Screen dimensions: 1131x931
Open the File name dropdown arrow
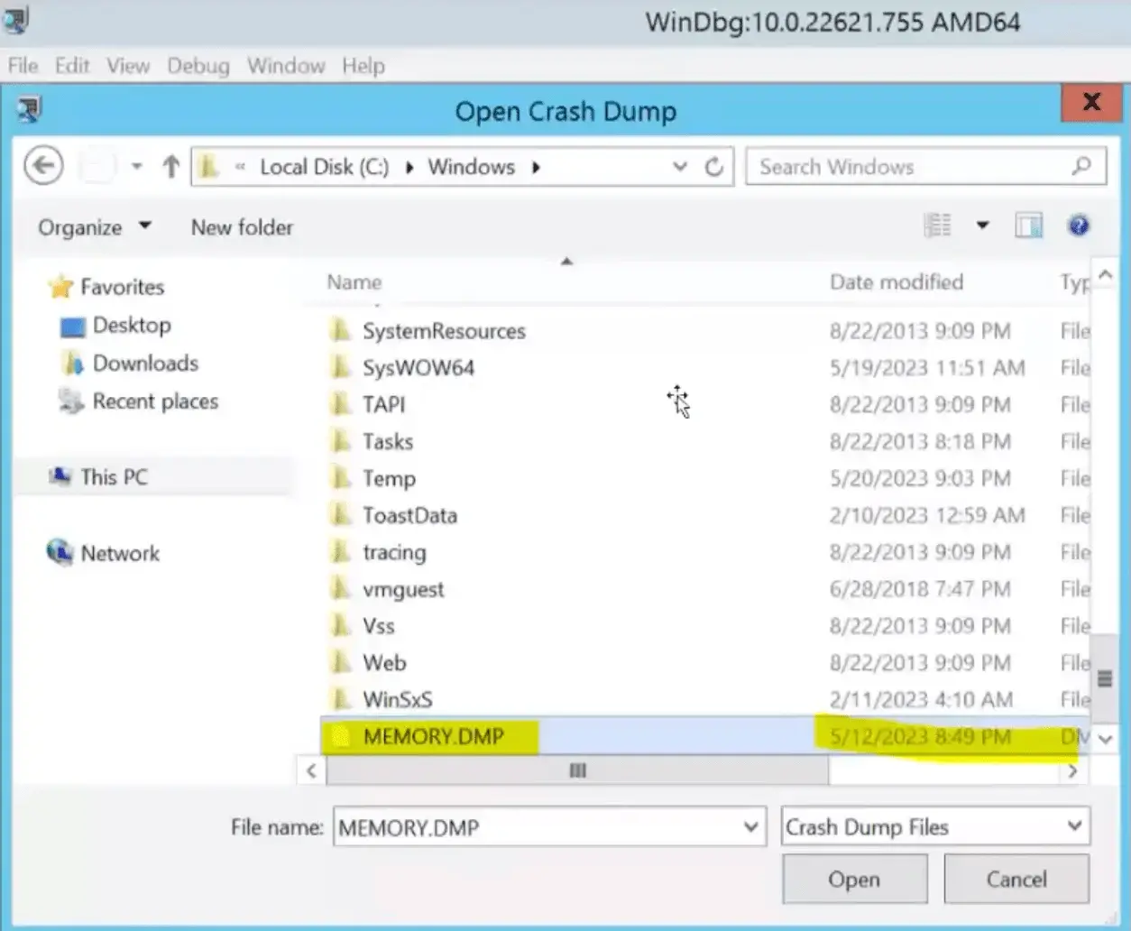751,826
